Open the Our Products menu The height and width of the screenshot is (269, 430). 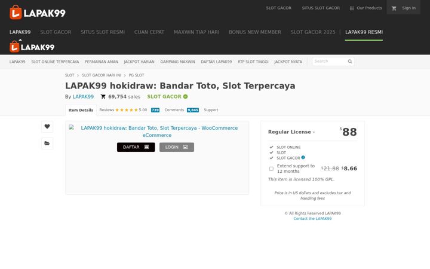click(366, 8)
